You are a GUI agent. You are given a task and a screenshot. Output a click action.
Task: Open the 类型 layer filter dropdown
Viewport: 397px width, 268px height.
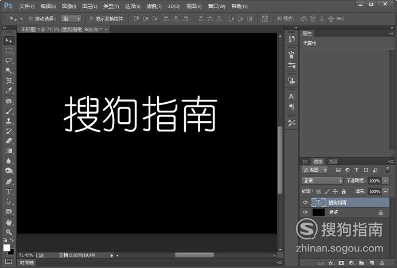[315, 170]
